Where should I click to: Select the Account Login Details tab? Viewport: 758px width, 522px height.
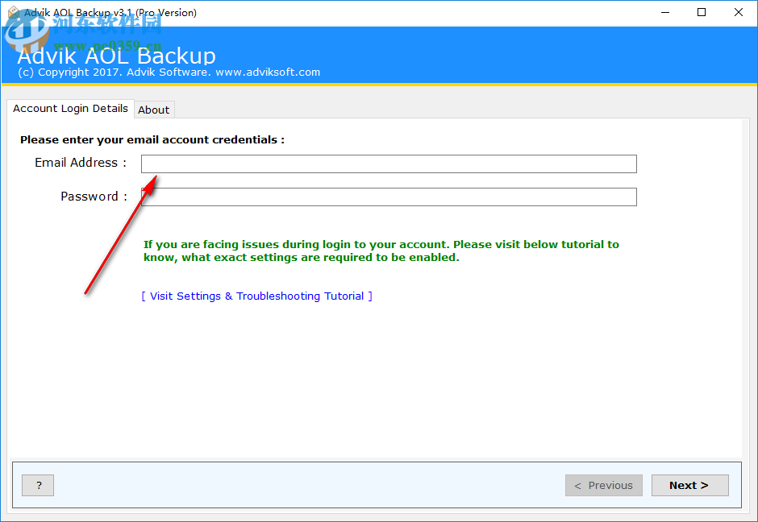pos(70,109)
